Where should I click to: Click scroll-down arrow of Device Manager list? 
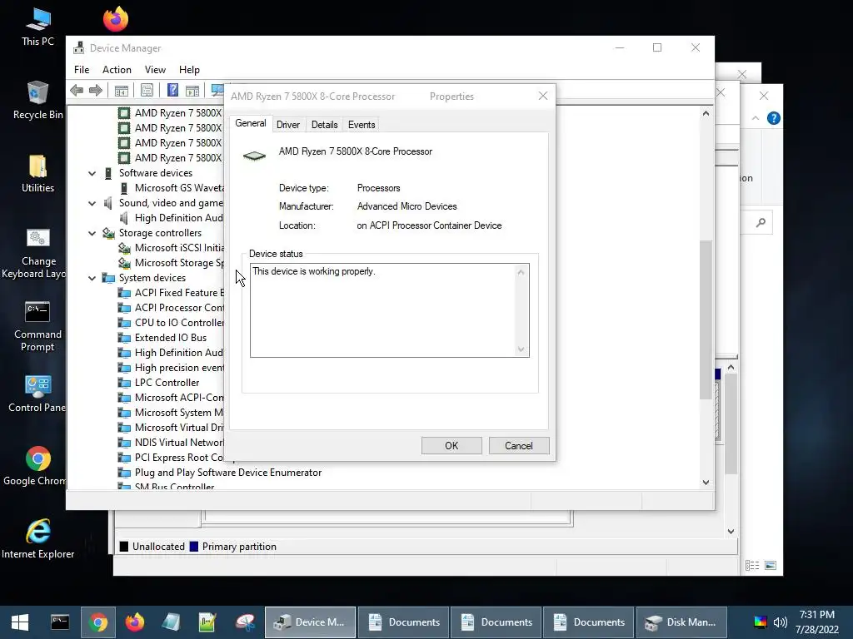(706, 482)
